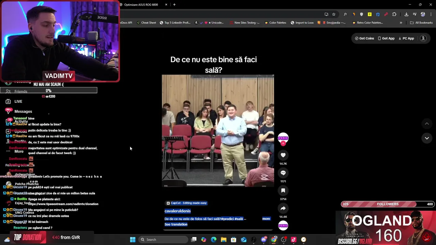Open the Windows Start menu
The height and width of the screenshot is (245, 436).
tap(133, 240)
